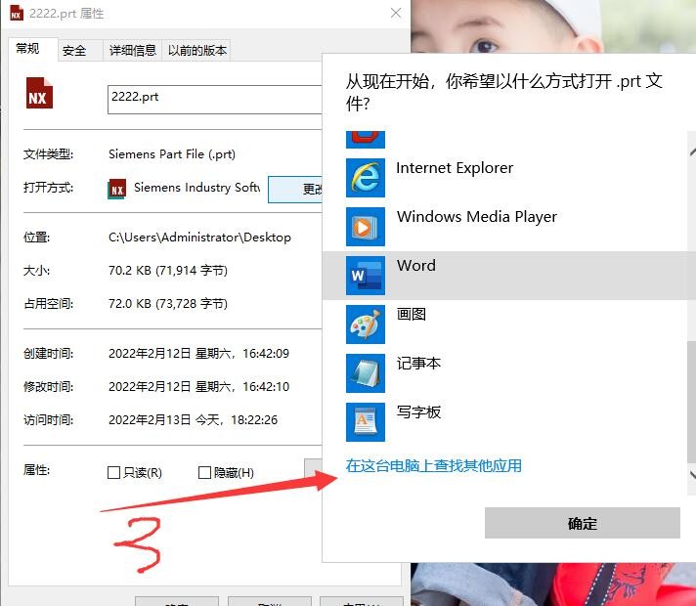
Task: Select the 画图 (Paint) icon
Action: [x=366, y=324]
